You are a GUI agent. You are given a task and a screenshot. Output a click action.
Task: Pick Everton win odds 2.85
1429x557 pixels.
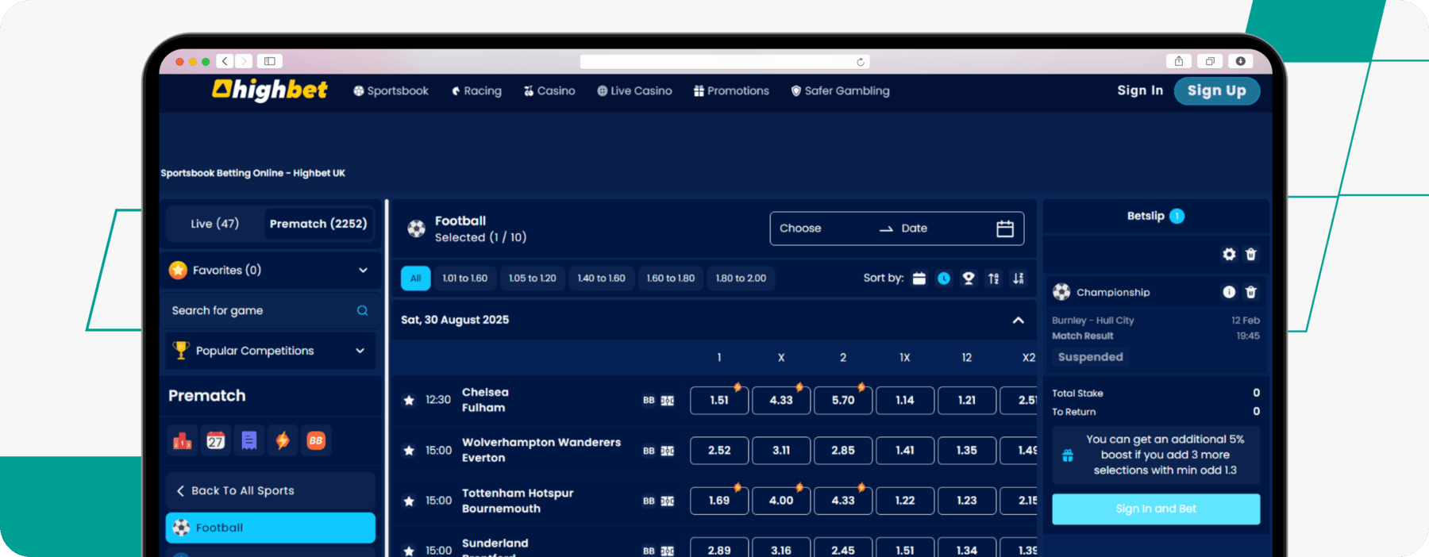[x=843, y=451]
